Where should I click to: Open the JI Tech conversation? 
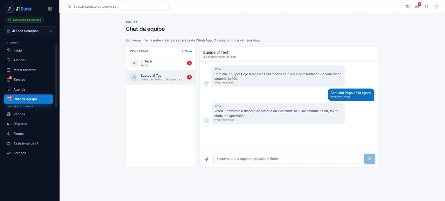(x=161, y=63)
